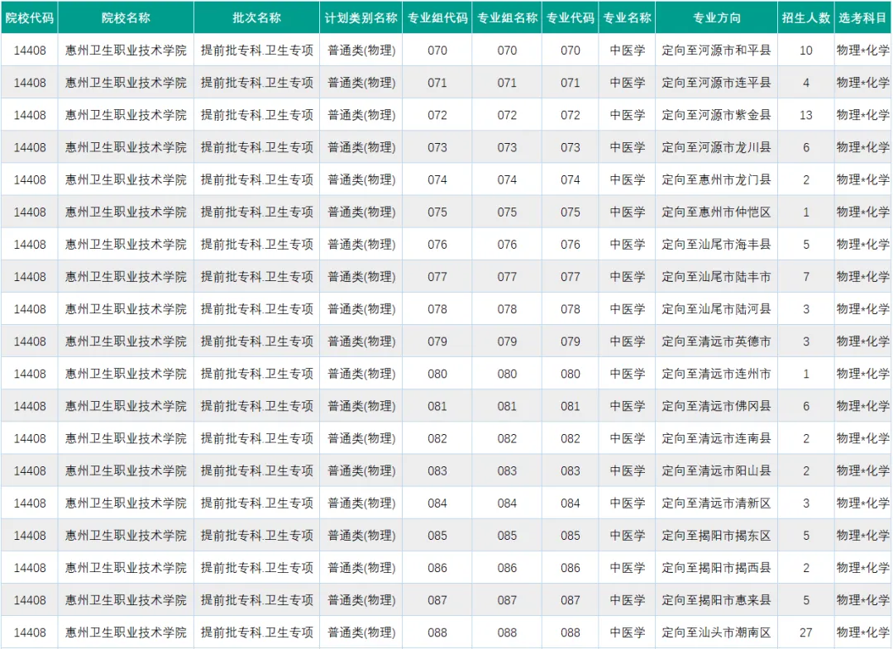Click the 专业名称 column header
893x649 pixels.
coord(627,17)
